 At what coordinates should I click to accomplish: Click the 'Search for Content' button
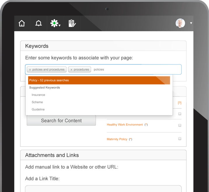pyautogui.click(x=61, y=120)
